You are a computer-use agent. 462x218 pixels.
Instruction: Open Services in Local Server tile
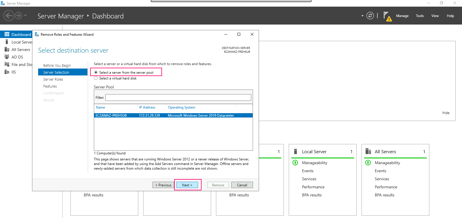pyautogui.click(x=309, y=179)
